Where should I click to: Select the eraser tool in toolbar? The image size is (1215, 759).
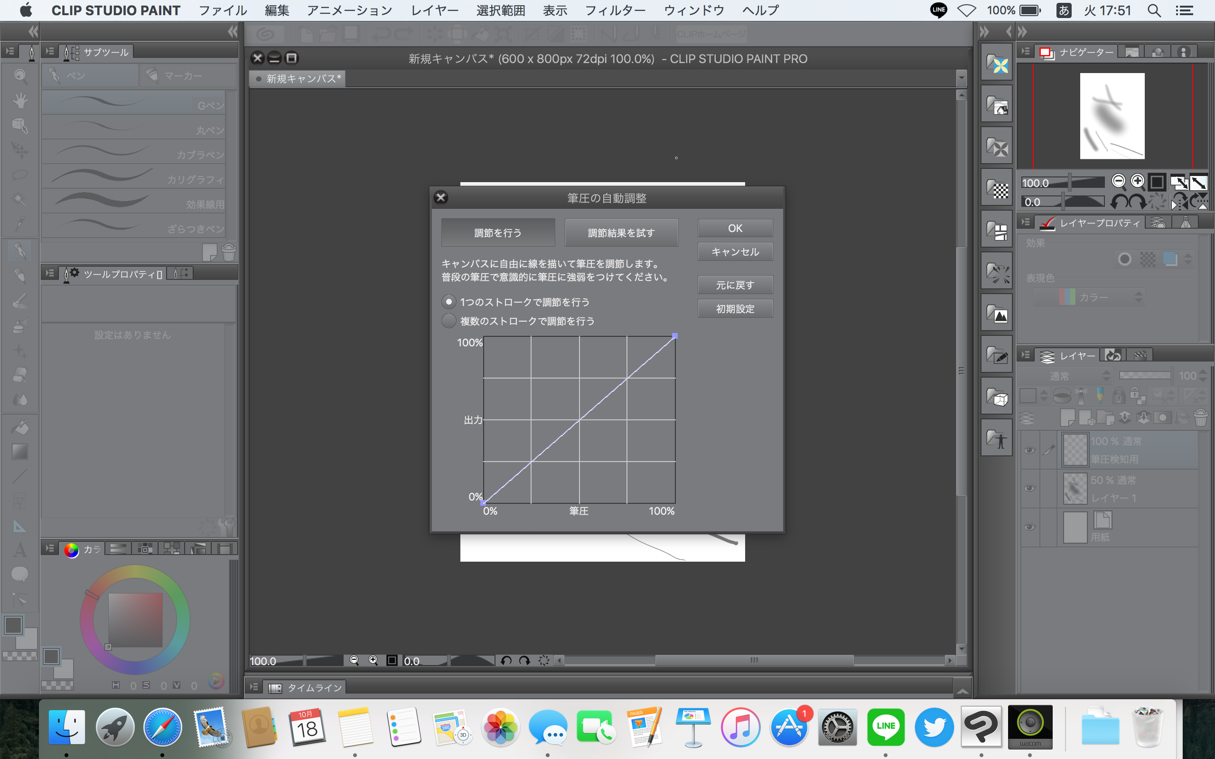tap(20, 375)
